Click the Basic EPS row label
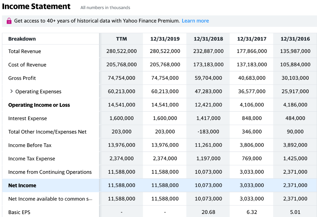 [x=19, y=212]
